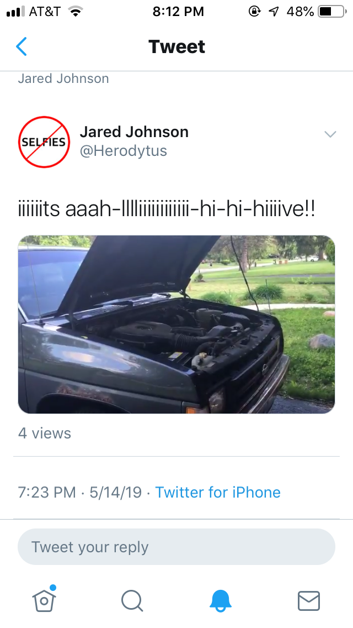
Task: Tap the Wi-Fi signal icon
Action: [x=76, y=11]
